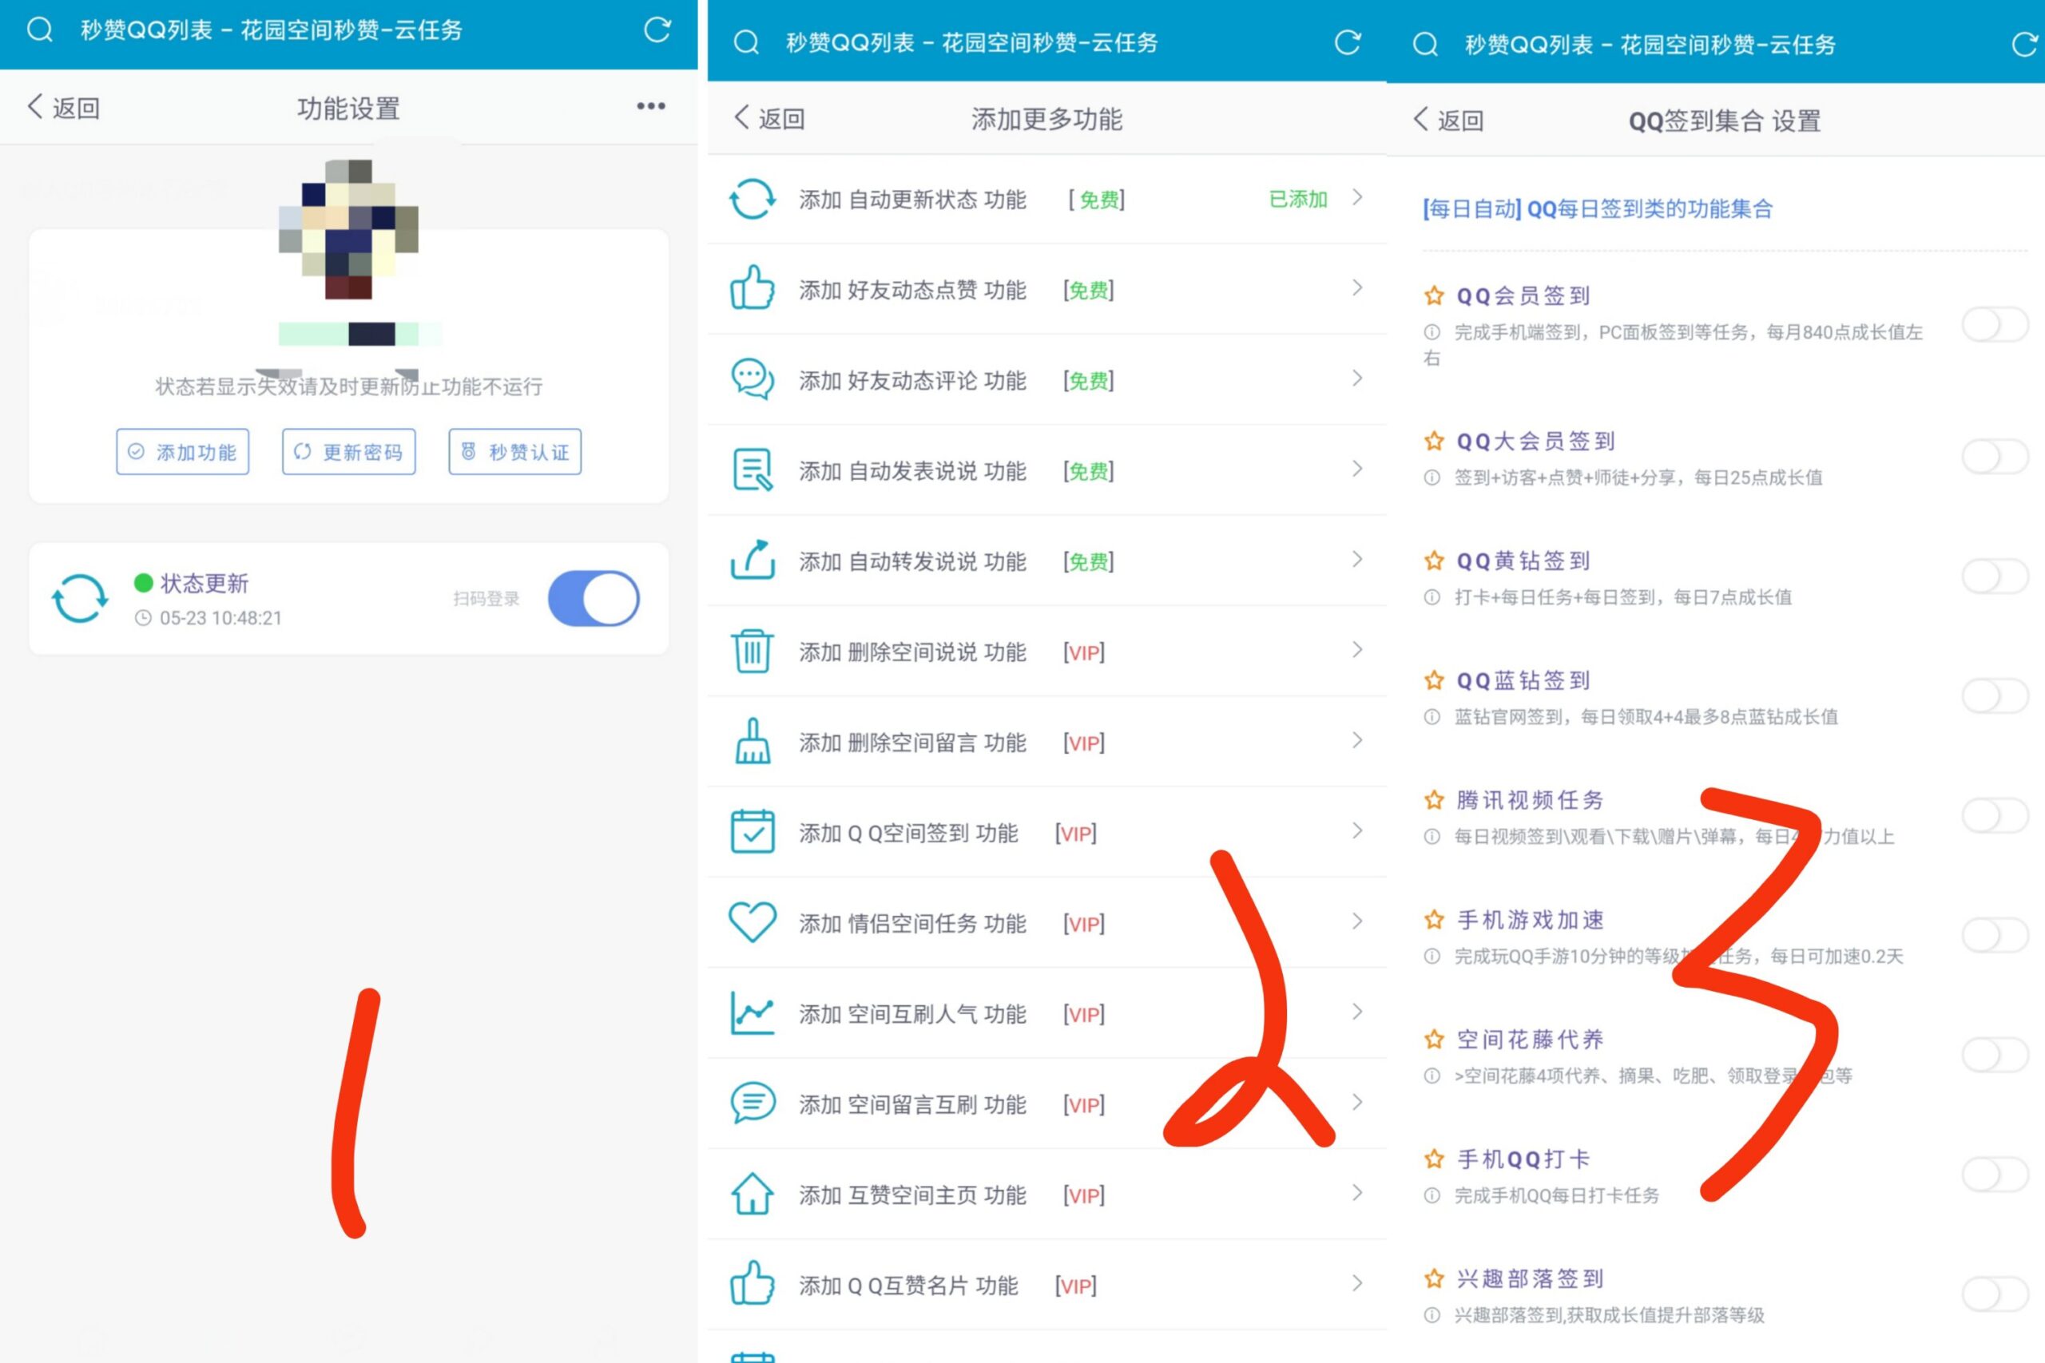
Task: Tap the refresh icon in the left panel header
Action: pyautogui.click(x=657, y=30)
